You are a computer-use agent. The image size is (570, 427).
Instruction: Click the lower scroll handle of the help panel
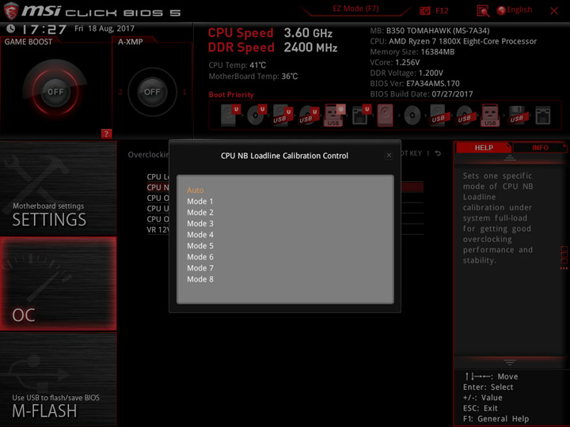(509, 362)
